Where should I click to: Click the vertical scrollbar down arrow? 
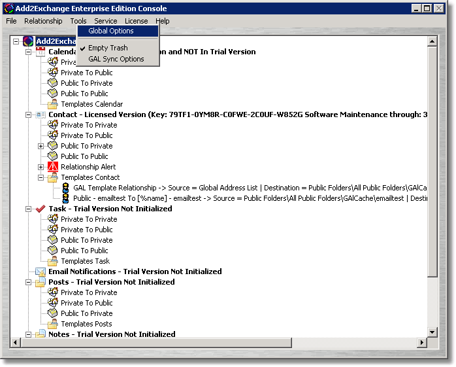[432, 332]
